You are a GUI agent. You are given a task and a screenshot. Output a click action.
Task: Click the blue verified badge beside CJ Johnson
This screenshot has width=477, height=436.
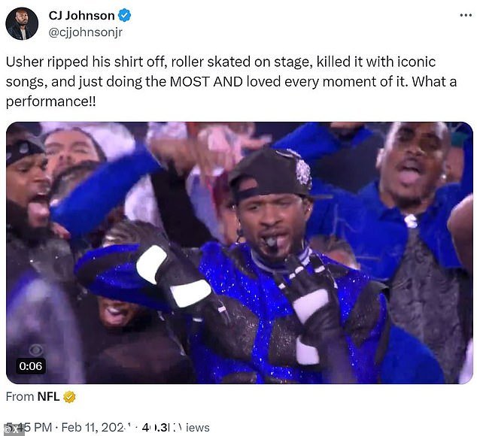[124, 15]
